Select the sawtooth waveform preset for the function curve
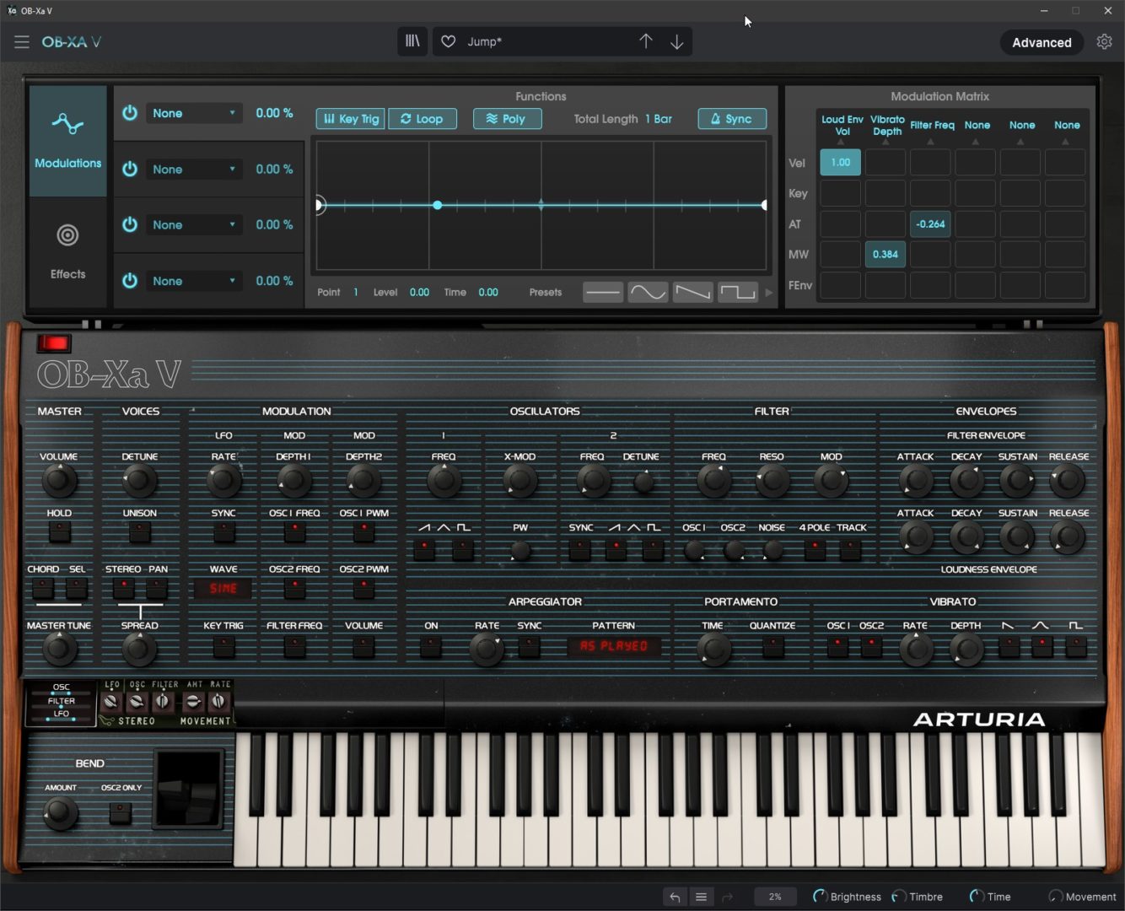1125x911 pixels. tap(692, 292)
